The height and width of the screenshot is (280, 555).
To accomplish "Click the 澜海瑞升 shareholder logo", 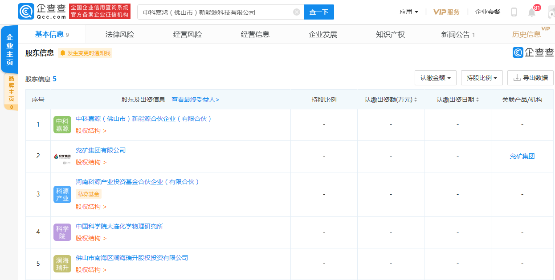I will [x=62, y=264].
